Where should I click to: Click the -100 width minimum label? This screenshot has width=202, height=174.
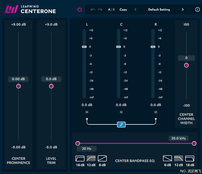click(x=186, y=106)
